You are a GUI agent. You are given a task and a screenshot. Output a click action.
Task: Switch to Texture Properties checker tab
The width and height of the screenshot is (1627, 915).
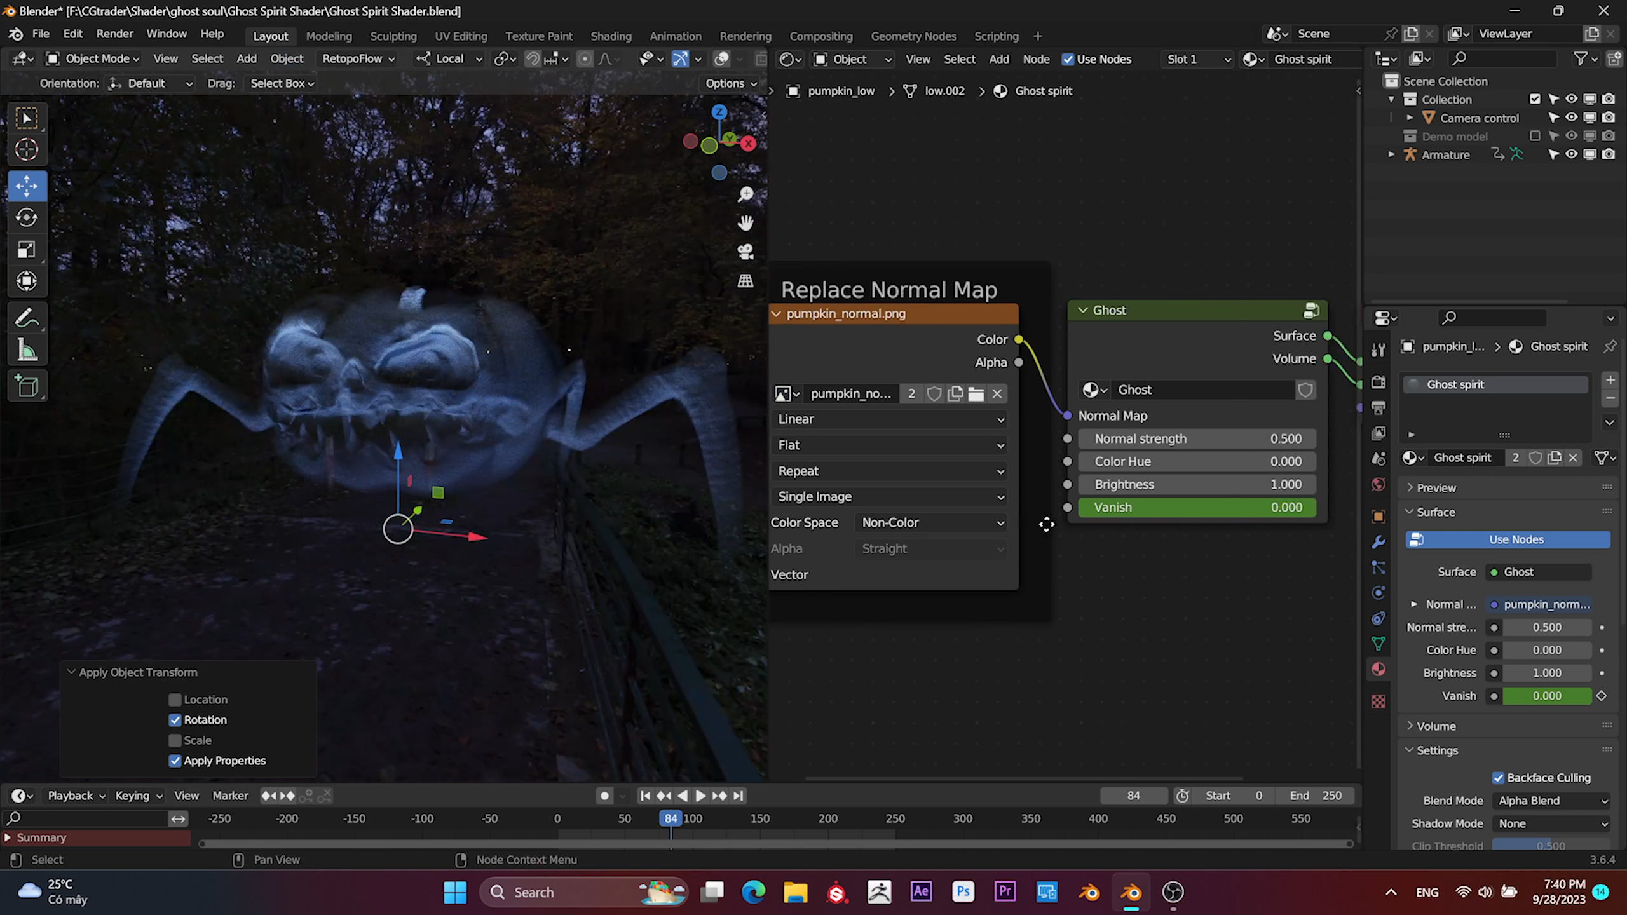click(x=1379, y=700)
